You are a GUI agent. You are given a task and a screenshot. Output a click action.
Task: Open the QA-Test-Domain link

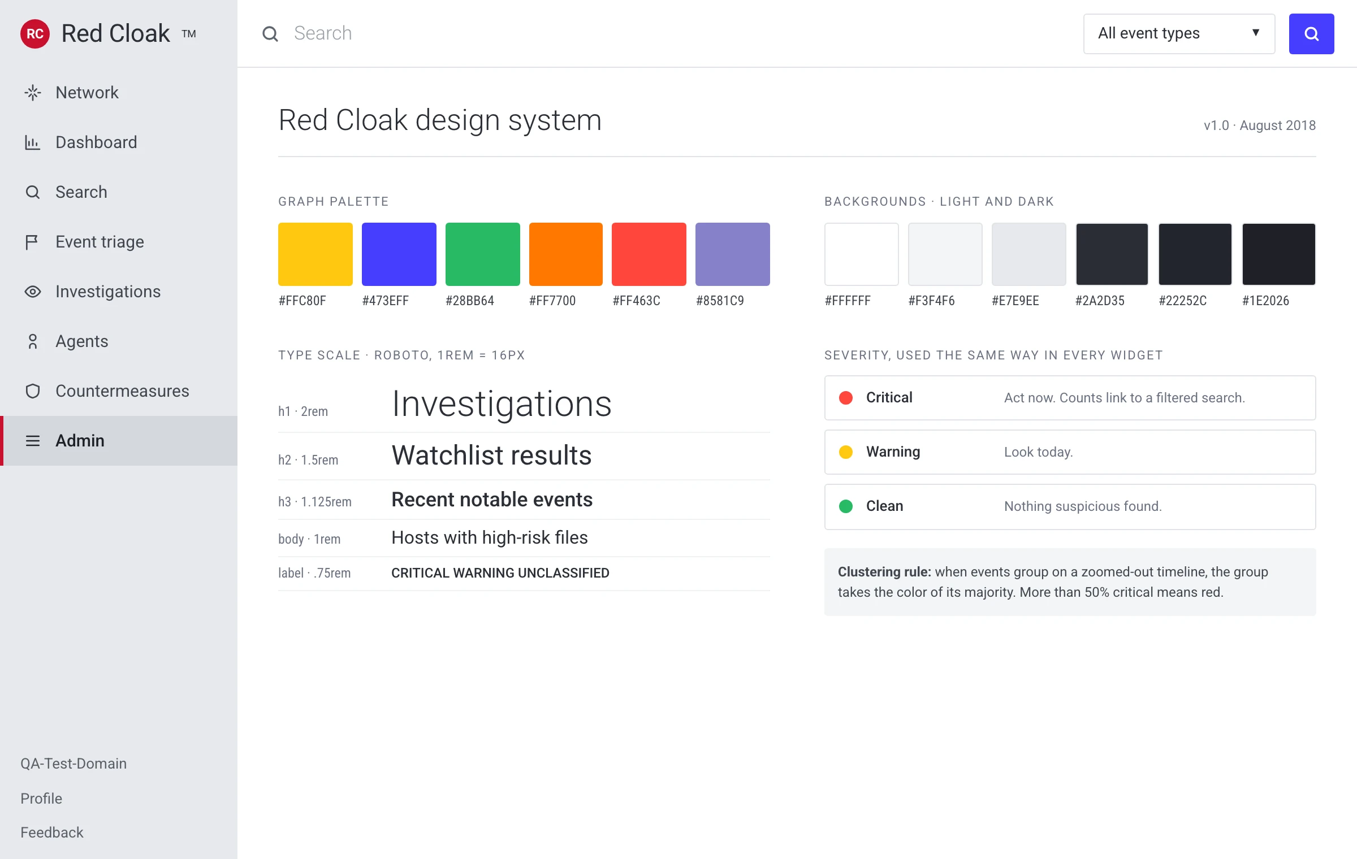[x=74, y=763]
